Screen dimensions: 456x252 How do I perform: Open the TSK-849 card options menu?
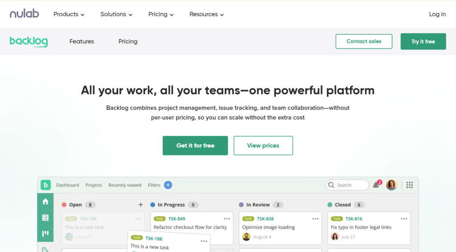click(x=227, y=219)
